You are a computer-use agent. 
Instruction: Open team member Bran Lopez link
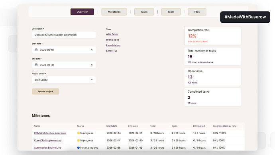[113, 40]
